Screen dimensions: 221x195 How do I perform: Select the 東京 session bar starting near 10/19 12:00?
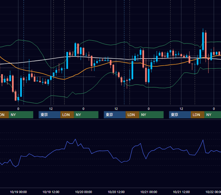tap(49, 115)
